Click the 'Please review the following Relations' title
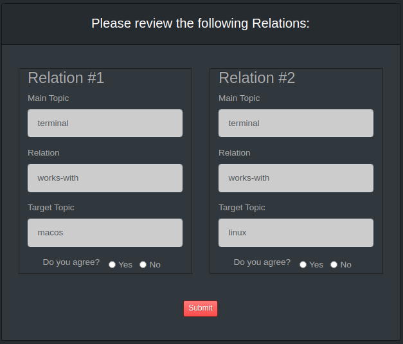 pyautogui.click(x=201, y=24)
